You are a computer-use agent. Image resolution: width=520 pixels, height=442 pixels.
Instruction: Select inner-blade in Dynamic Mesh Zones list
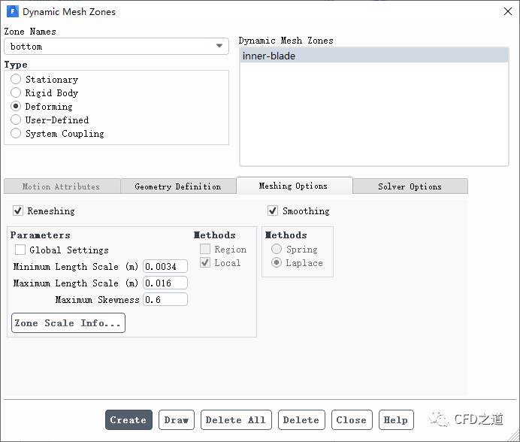pyautogui.click(x=373, y=56)
